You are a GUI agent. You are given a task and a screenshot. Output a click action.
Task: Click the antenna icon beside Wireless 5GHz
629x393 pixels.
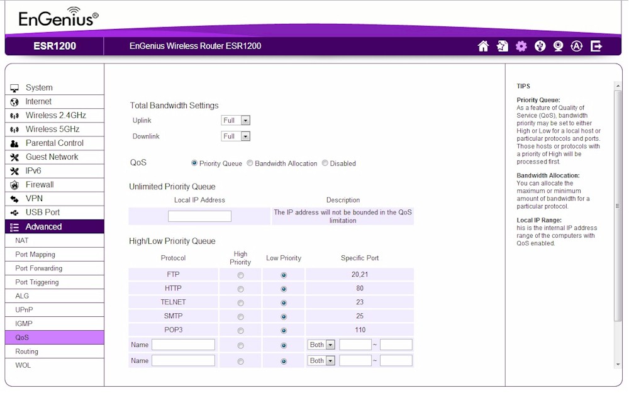coord(14,130)
